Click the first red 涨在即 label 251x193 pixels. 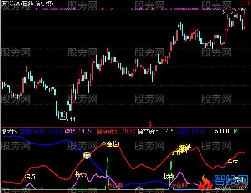[x=115, y=185]
